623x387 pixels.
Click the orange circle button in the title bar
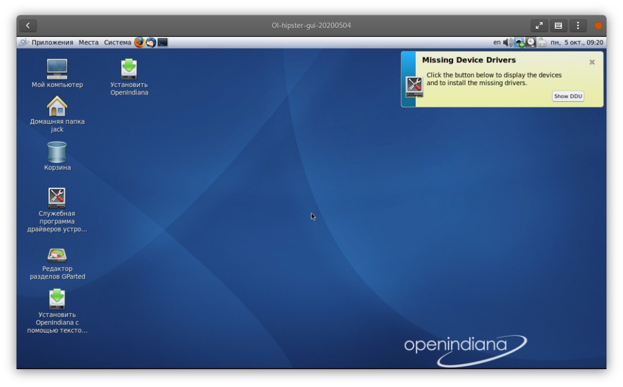click(598, 25)
